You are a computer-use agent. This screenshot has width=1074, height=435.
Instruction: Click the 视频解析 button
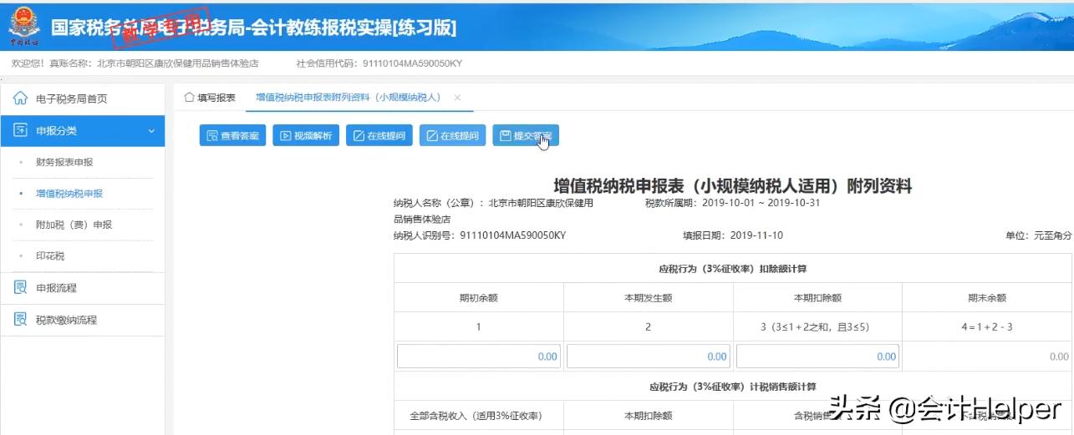pos(306,135)
